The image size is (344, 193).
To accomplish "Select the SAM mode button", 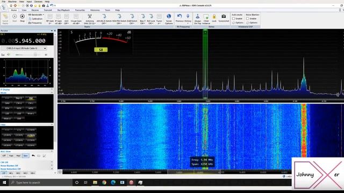I will (x=7, y=103).
